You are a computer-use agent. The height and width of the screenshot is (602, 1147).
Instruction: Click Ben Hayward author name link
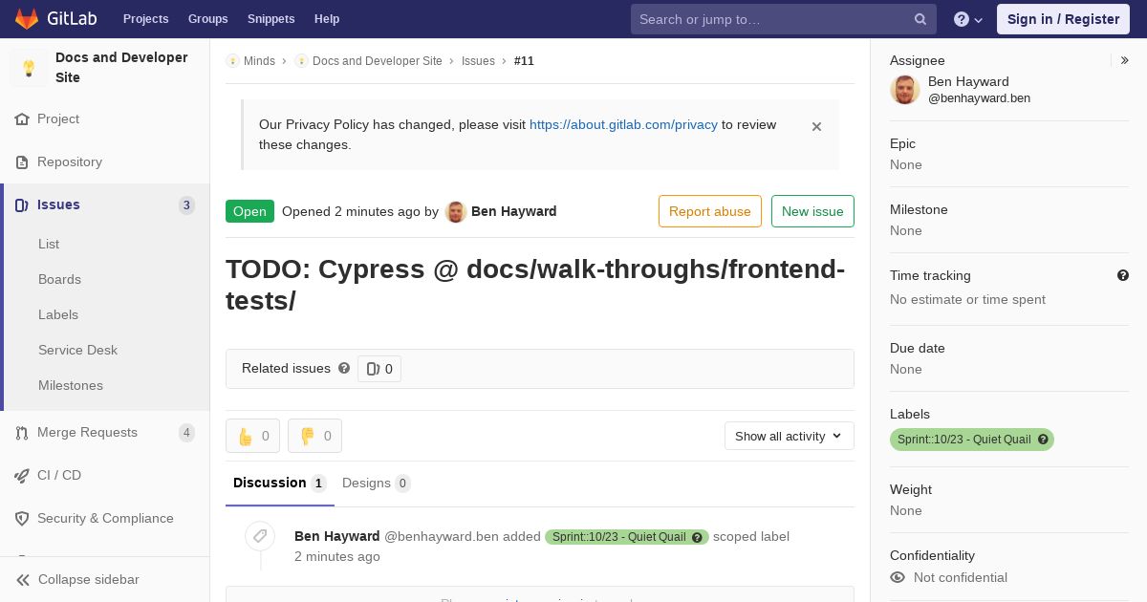coord(514,211)
